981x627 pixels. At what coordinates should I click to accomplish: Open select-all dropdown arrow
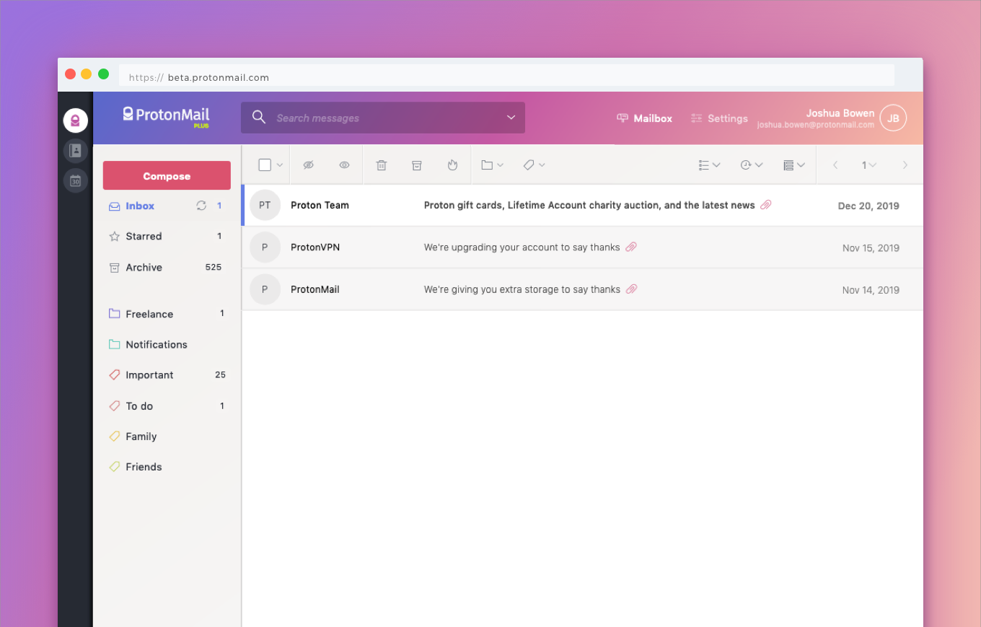[x=280, y=165]
